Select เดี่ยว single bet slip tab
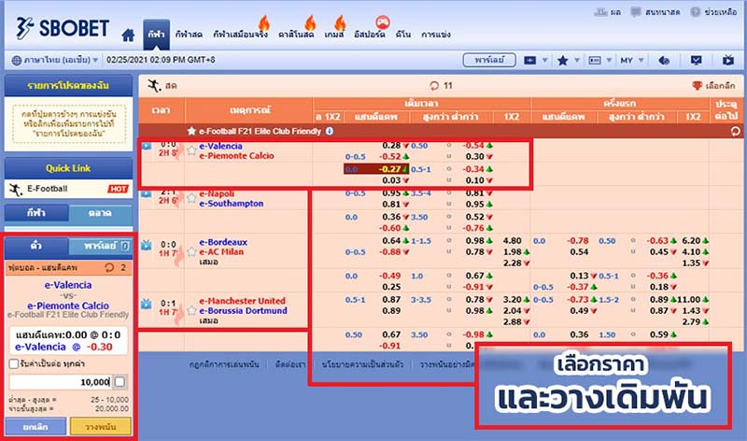This screenshot has width=747, height=441. point(36,246)
